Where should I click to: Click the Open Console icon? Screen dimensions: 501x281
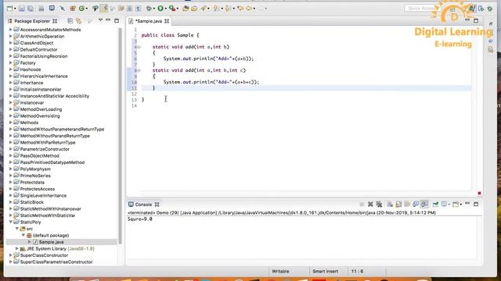[x=456, y=205]
